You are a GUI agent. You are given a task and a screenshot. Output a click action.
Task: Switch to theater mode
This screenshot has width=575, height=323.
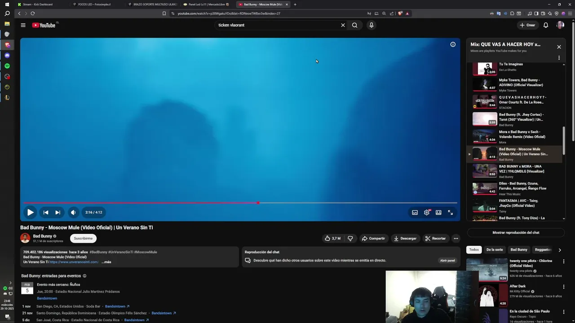pos(438,212)
